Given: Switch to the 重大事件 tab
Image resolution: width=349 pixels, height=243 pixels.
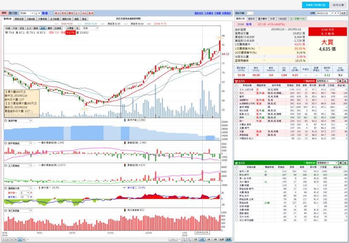Looking at the screenshot, I should (262, 19).
